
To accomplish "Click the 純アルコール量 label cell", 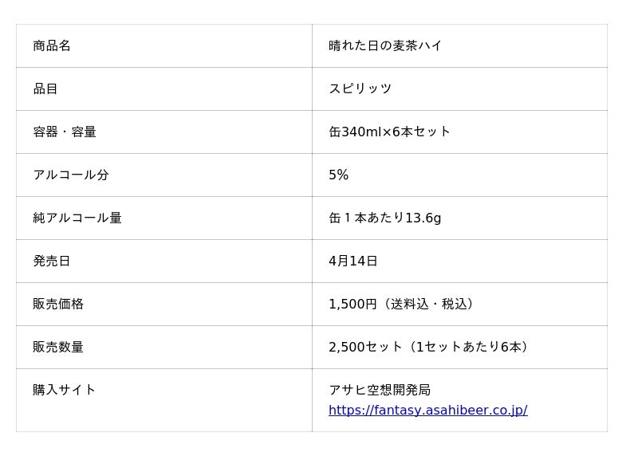I will tap(77, 218).
